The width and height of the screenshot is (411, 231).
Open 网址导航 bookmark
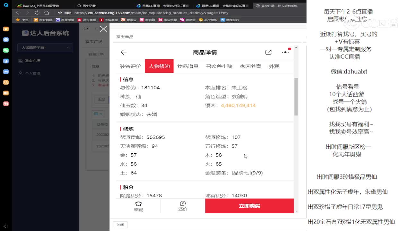coord(43,20)
